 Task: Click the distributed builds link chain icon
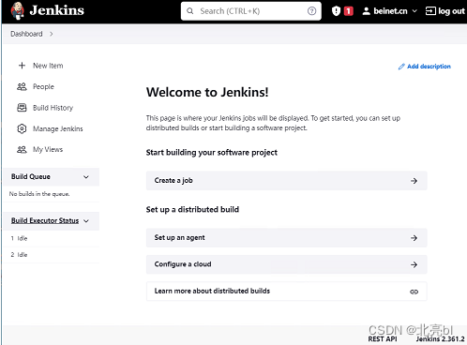414,292
